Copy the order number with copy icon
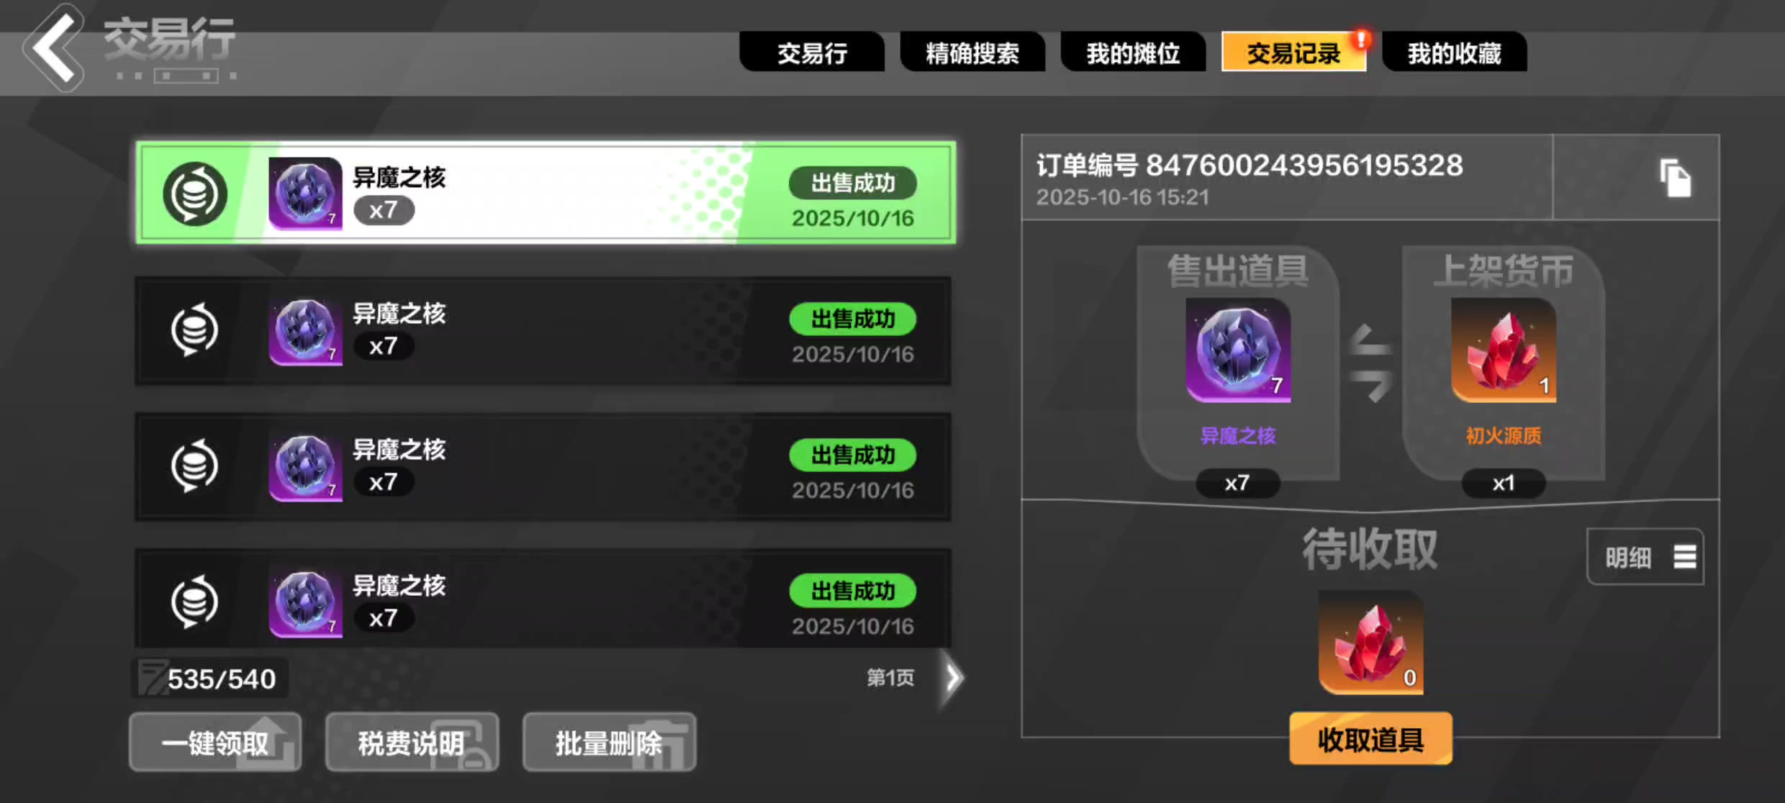 [x=1675, y=178]
